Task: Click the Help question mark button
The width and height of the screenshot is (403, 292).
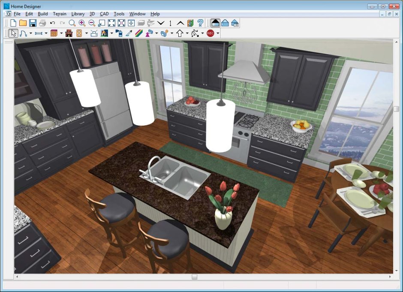Action: 200,23
